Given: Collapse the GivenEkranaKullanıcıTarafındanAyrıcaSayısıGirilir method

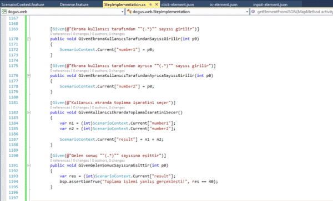Looking at the screenshot, I should click(x=29, y=76).
